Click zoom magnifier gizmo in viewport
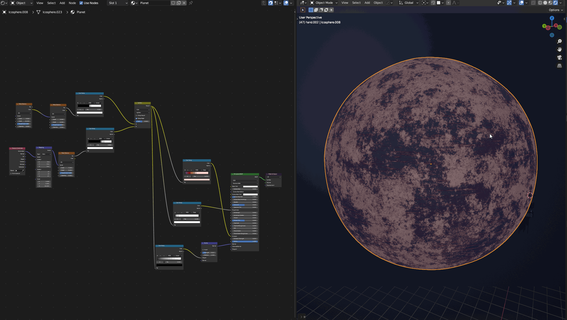Viewport: 567px width, 320px height. tap(559, 41)
